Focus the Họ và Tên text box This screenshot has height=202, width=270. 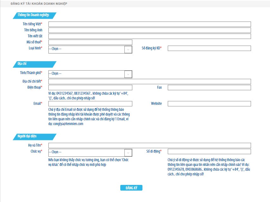[149, 145]
